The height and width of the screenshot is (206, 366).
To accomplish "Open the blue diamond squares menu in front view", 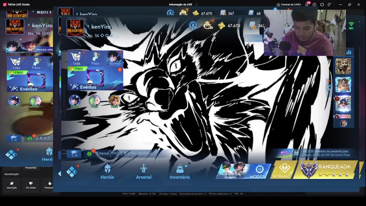I will click(x=72, y=172).
